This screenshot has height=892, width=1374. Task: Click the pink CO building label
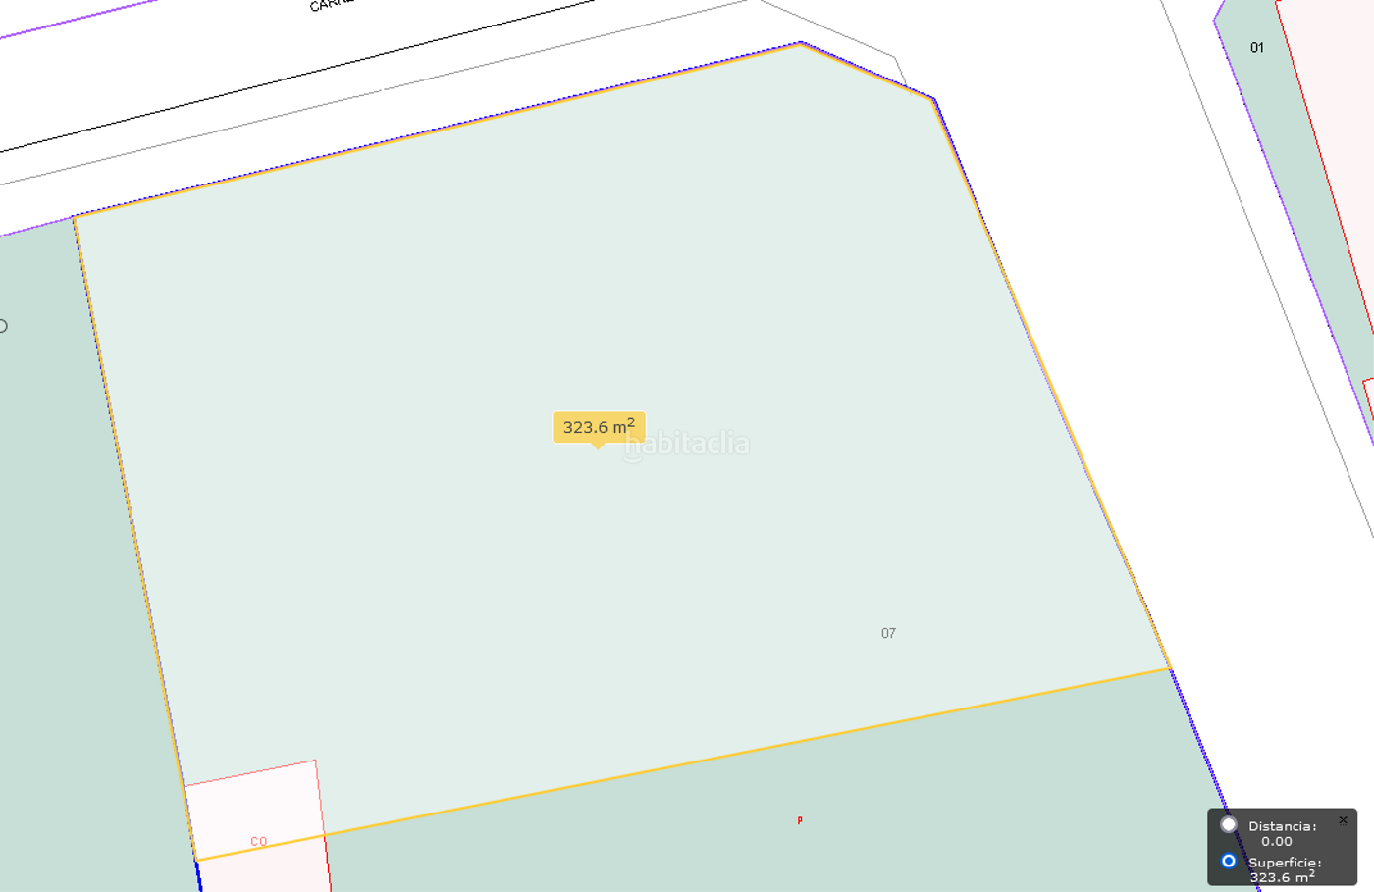coord(259,841)
